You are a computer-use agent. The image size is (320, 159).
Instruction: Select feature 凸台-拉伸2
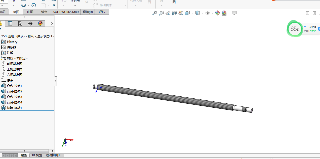[15, 91]
